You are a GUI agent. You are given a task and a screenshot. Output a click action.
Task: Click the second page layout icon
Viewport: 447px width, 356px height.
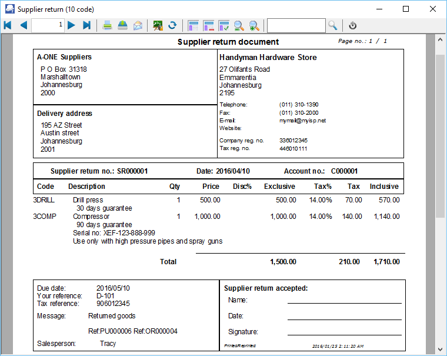[x=208, y=25]
